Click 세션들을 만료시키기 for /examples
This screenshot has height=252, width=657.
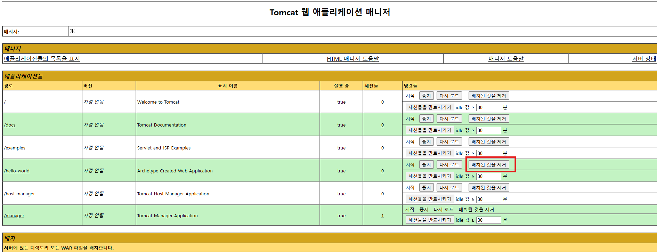[x=430, y=153]
